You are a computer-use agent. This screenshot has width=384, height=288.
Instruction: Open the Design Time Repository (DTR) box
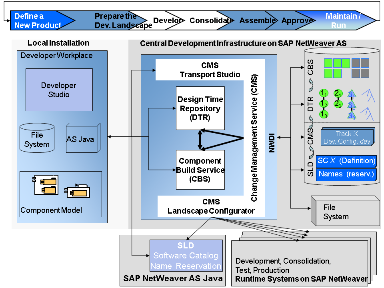click(x=200, y=108)
